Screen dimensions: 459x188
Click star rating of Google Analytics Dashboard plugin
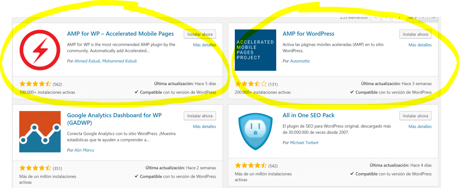[x=35, y=168]
